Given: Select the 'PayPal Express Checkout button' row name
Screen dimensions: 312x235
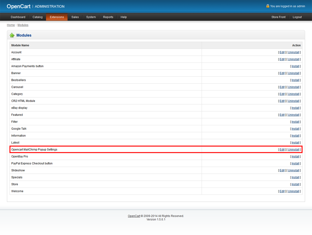Looking at the screenshot, I should (x=32, y=163).
